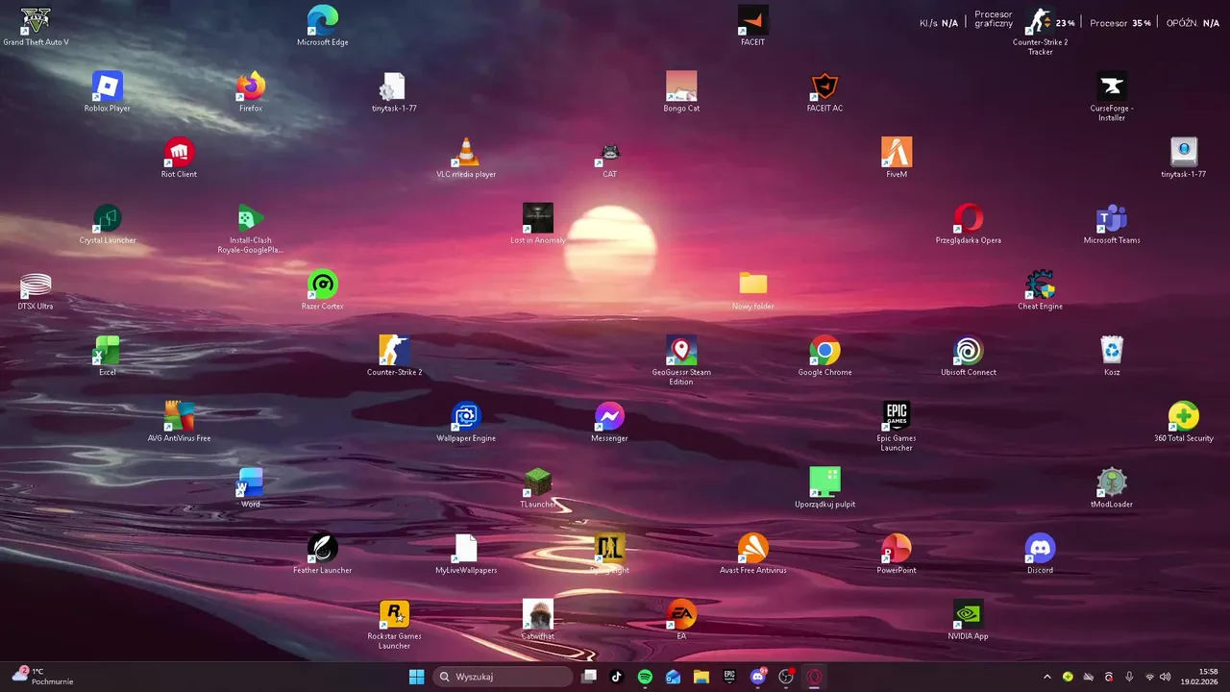The height and width of the screenshot is (692, 1230).
Task: Open Discord from the taskbar
Action: tap(758, 677)
